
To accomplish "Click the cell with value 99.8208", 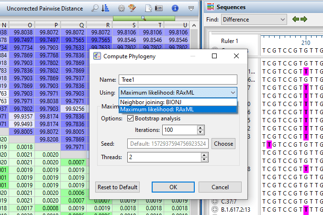I will tap(48, 140).
